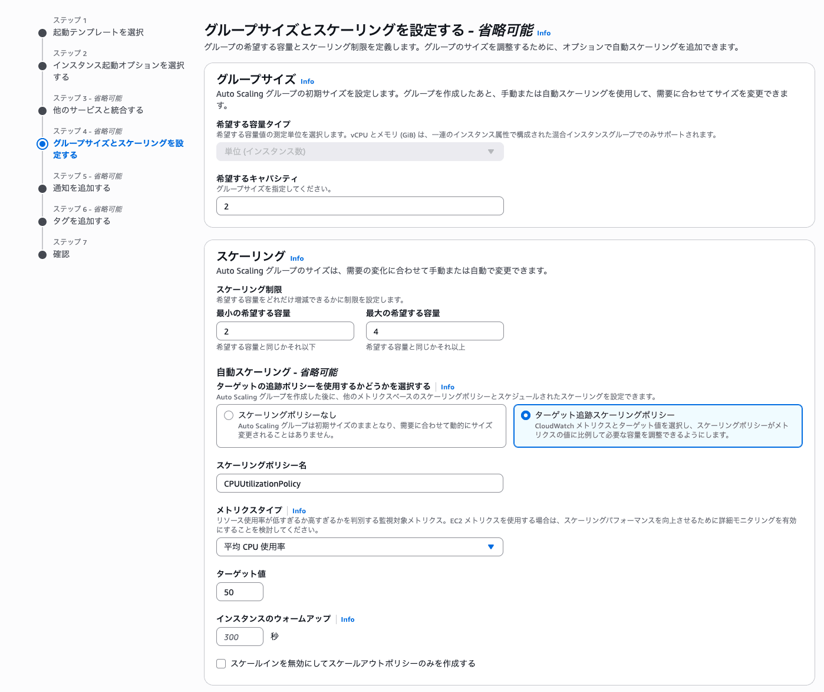Enable the スケールインを無効にしてスケールアウトポリシーのみを作成する checkbox

pyautogui.click(x=220, y=663)
